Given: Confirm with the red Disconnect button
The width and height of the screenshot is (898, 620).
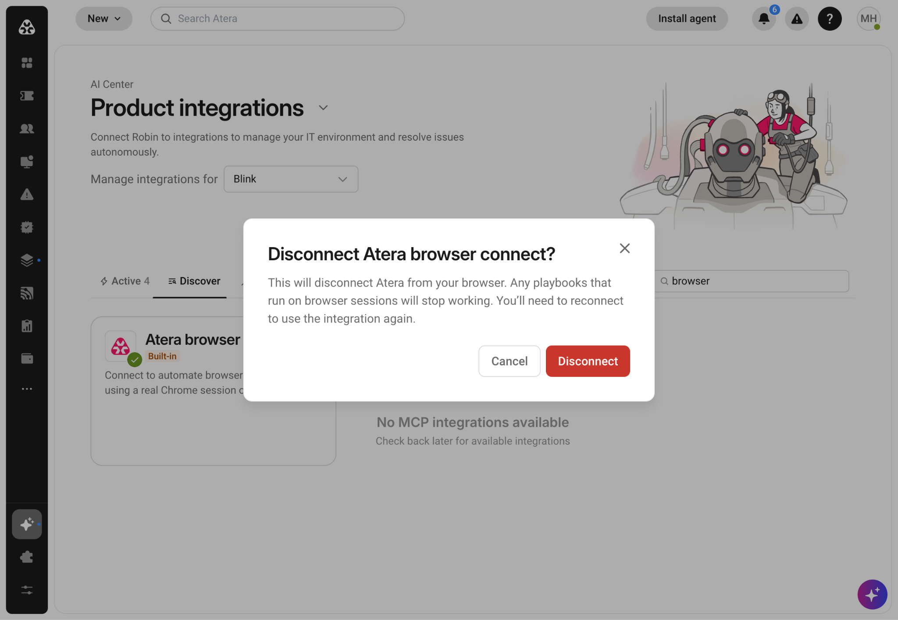Looking at the screenshot, I should coord(588,361).
